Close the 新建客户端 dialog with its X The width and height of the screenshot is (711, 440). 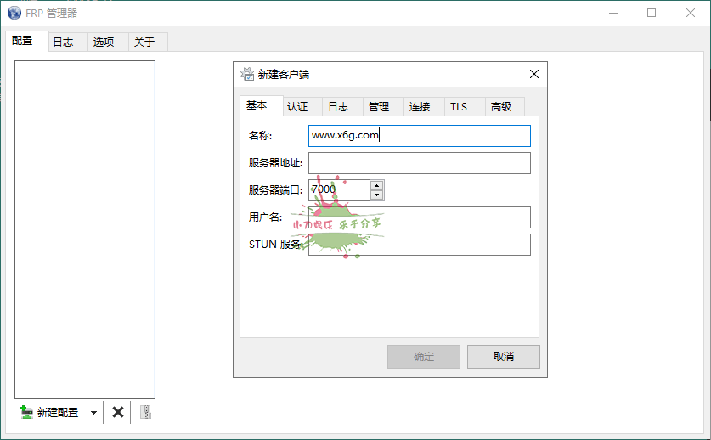click(534, 74)
